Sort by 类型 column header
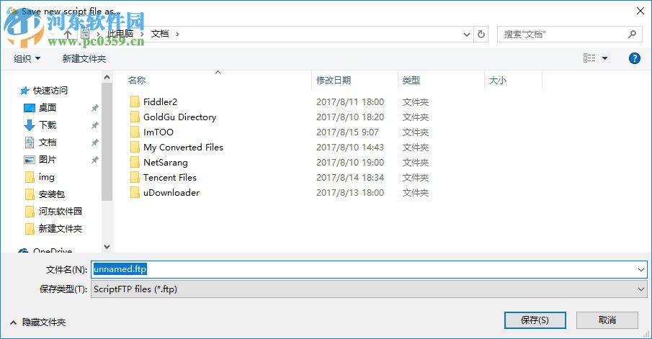 pyautogui.click(x=411, y=80)
